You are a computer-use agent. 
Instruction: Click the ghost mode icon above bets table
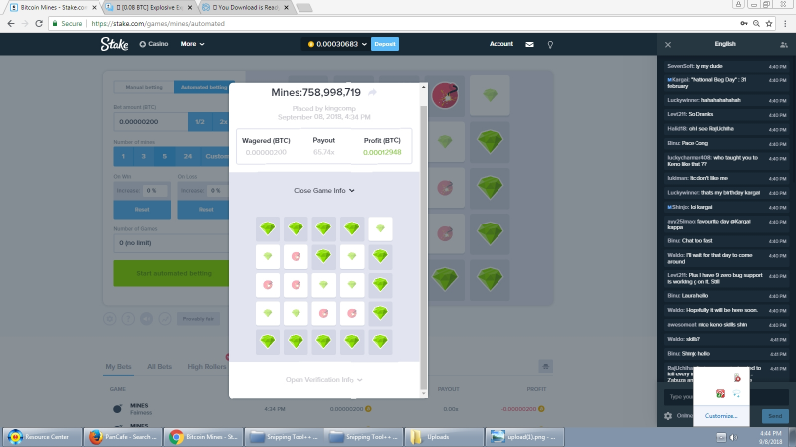pos(545,366)
